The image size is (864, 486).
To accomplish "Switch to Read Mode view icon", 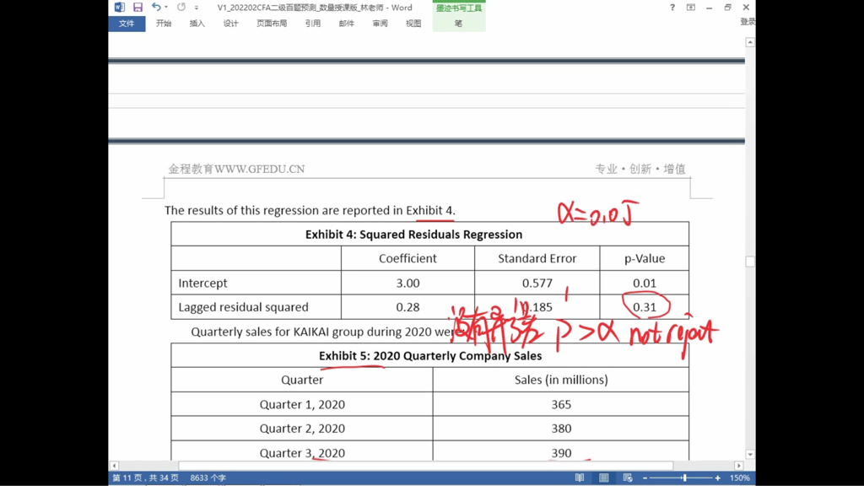I will point(580,478).
